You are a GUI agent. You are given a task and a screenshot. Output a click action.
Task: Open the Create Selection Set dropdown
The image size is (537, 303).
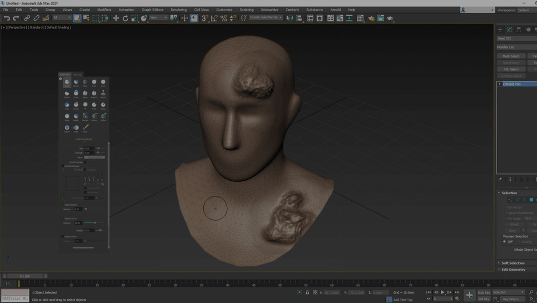click(x=266, y=18)
